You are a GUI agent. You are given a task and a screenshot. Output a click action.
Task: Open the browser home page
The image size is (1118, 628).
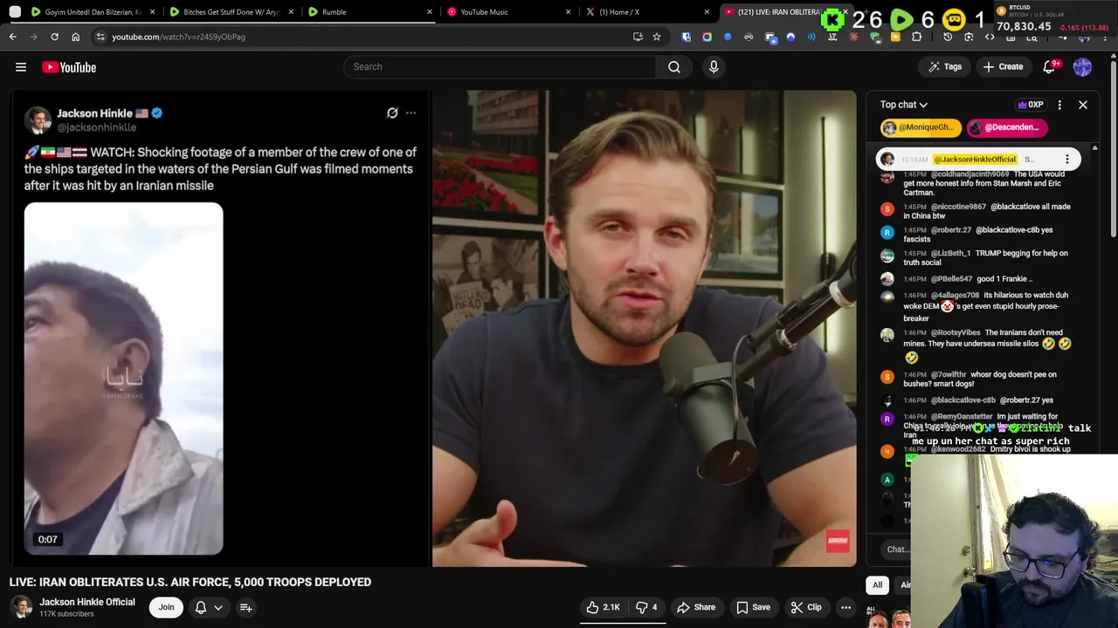pos(75,37)
